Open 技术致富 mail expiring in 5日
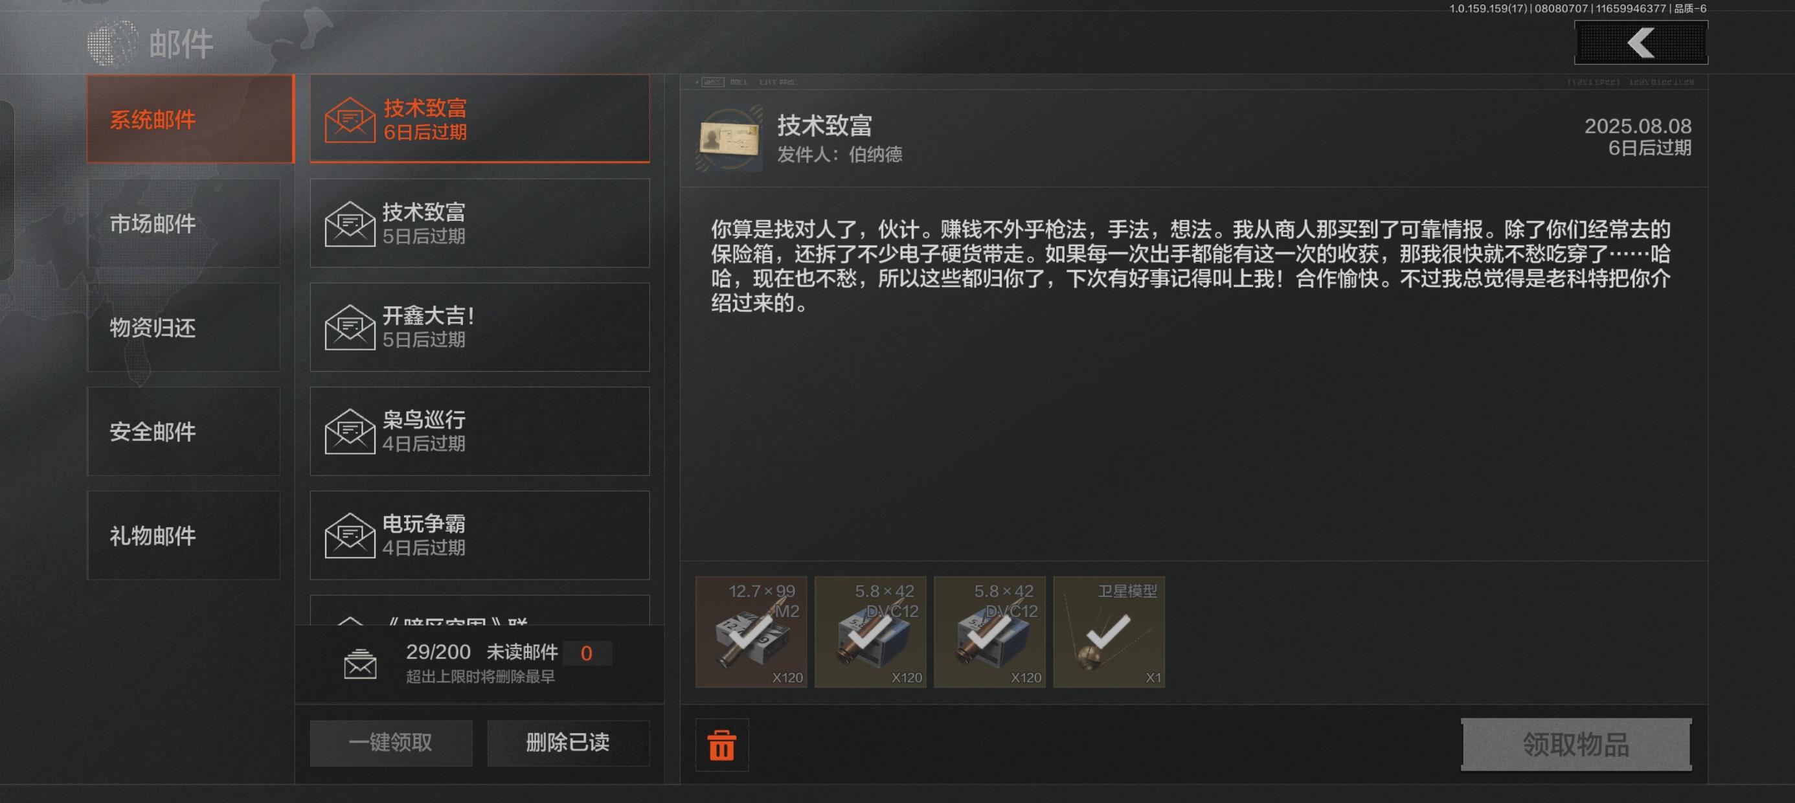The height and width of the screenshot is (803, 1795). [x=479, y=223]
